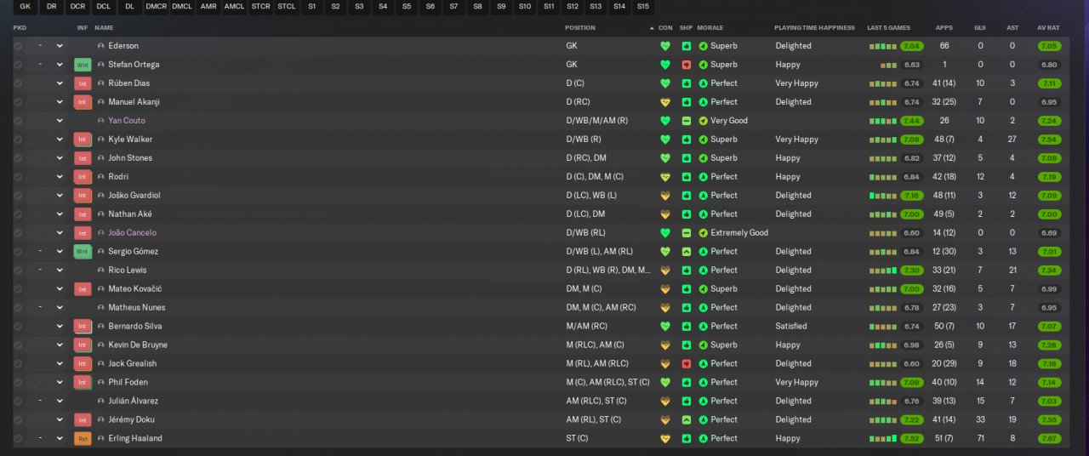Viewport: 1089px width, 456px height.
Task: Click the Int badge beside Rúben Dias
Action: click(x=83, y=83)
